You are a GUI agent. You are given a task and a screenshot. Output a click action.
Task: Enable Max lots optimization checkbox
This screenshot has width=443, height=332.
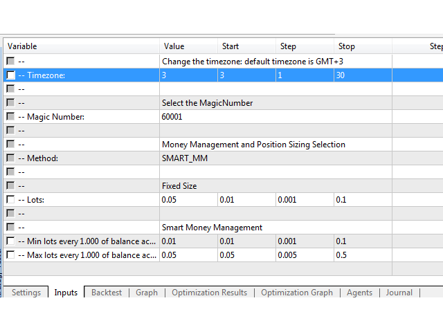[10, 255]
